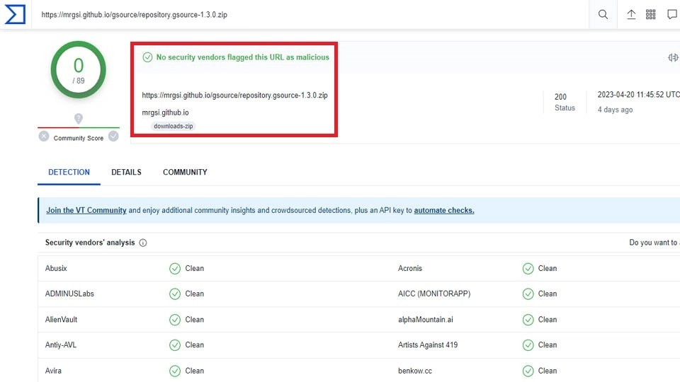Click the green check icon in the no-vendors-flagged banner

tap(147, 57)
